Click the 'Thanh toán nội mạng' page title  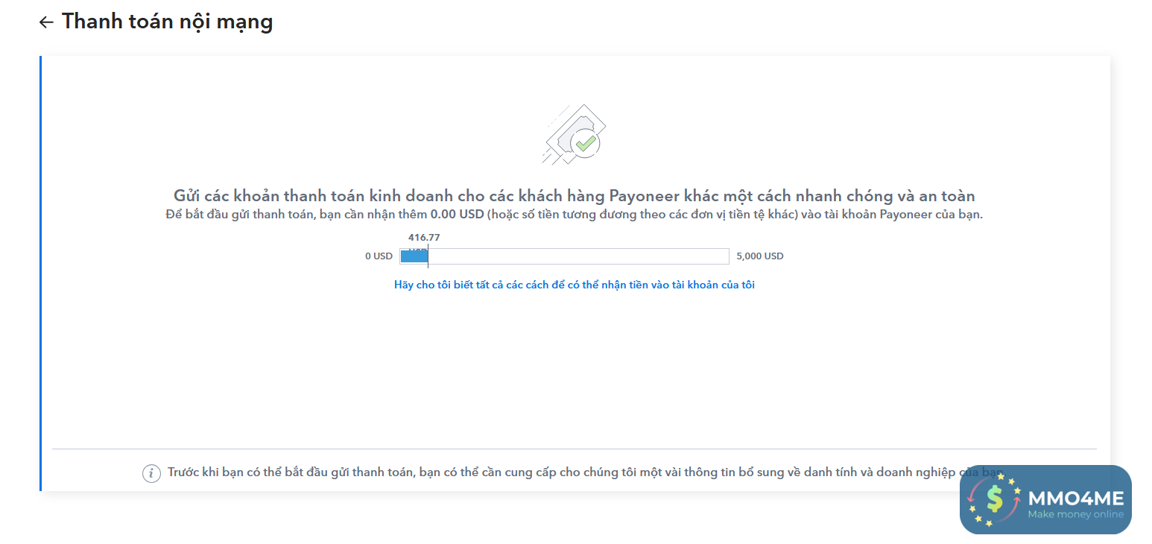[167, 22]
